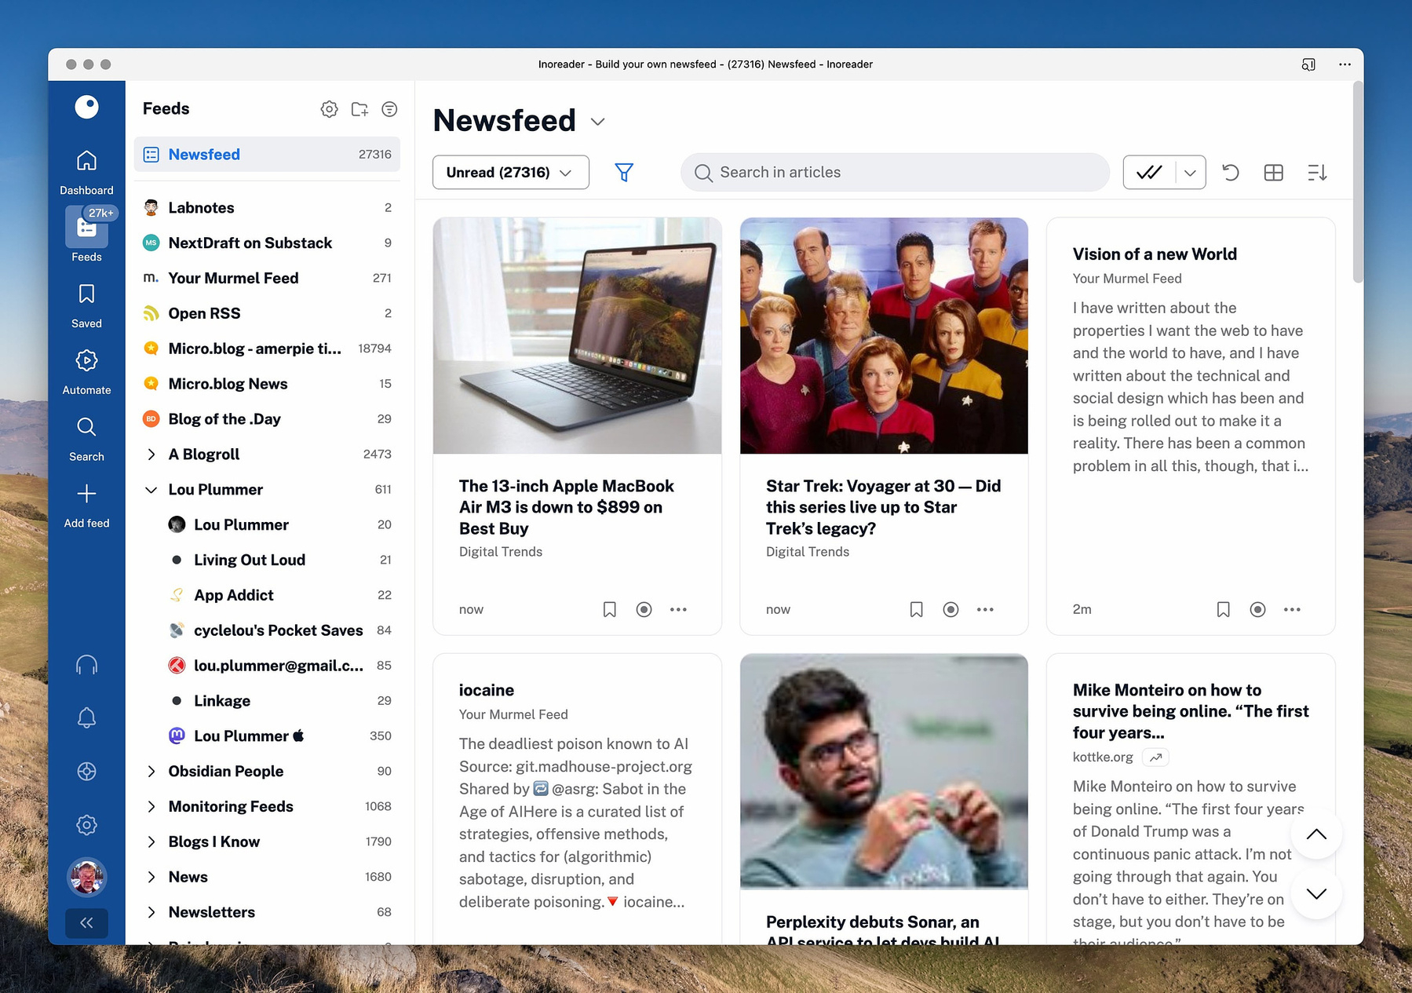Open the Living Out Loud feed
1412x993 pixels.
coord(267,560)
